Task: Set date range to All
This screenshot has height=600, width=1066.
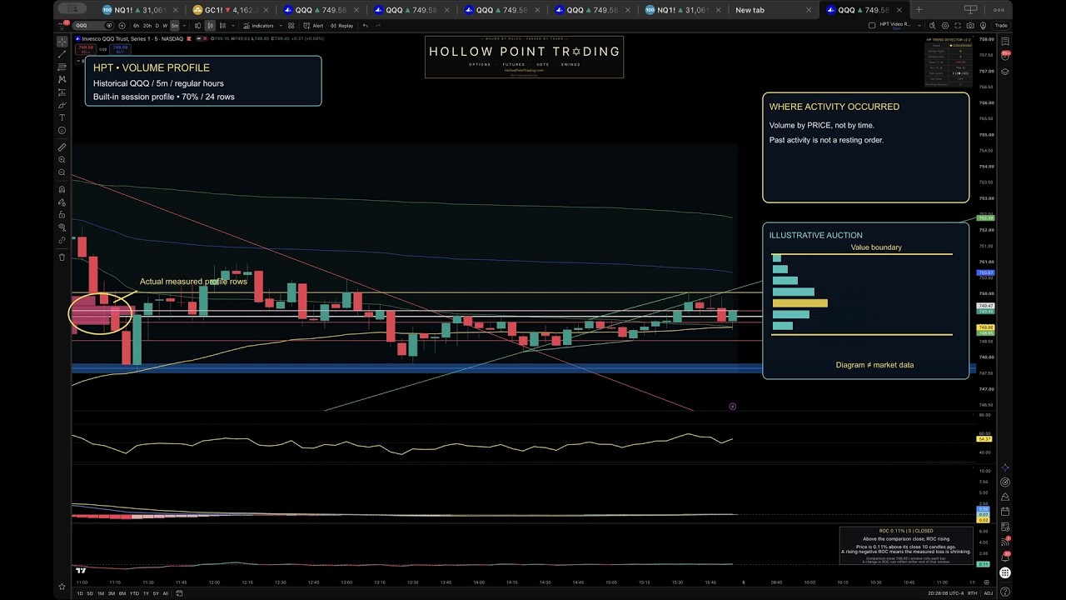Action: click(165, 593)
